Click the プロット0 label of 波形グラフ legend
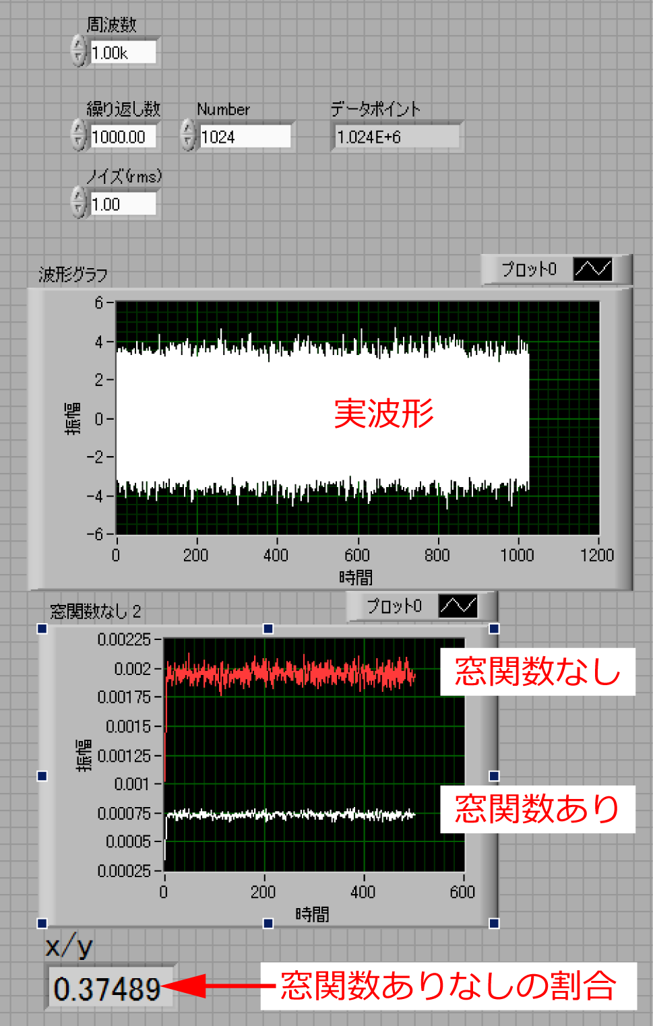 tap(529, 269)
